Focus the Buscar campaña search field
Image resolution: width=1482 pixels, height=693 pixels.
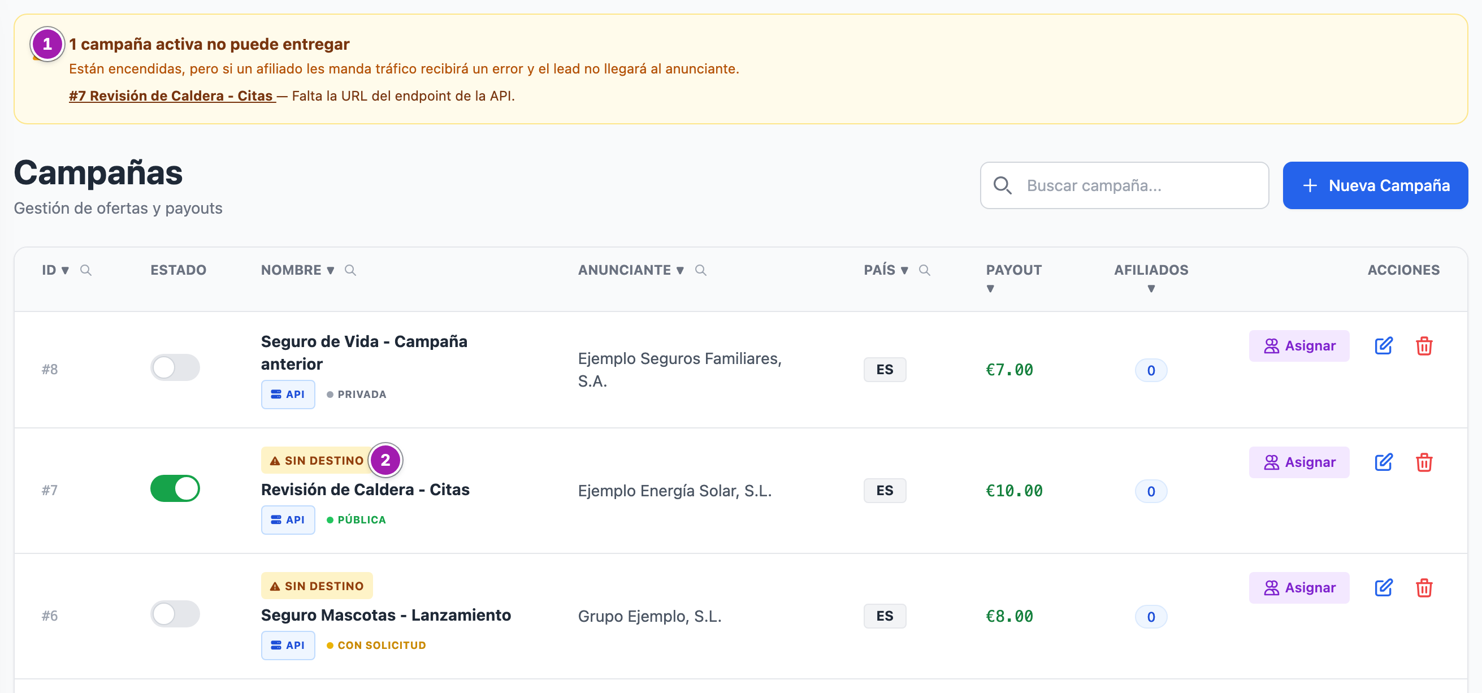tap(1124, 185)
